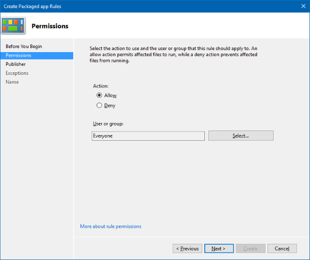
Task: Click the bold Permissions page heading
Action: 50,26
